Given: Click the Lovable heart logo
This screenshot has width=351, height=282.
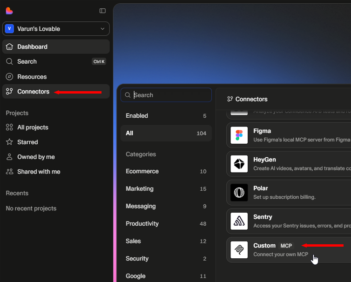Looking at the screenshot, I should pyautogui.click(x=9, y=11).
